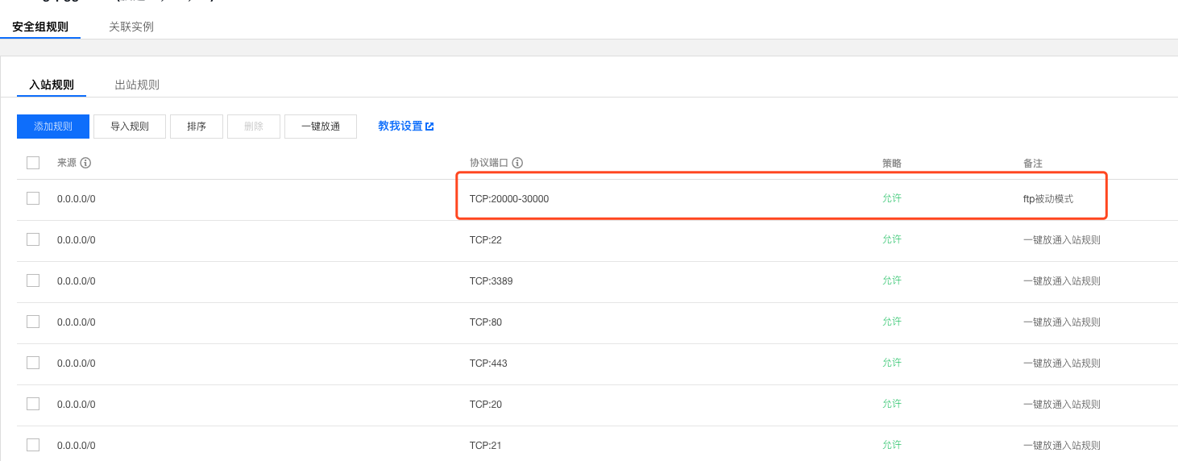This screenshot has height=461, width=1178.
Task: Click 0.0.0.0/0 source in TCP:20 row
Action: point(77,405)
